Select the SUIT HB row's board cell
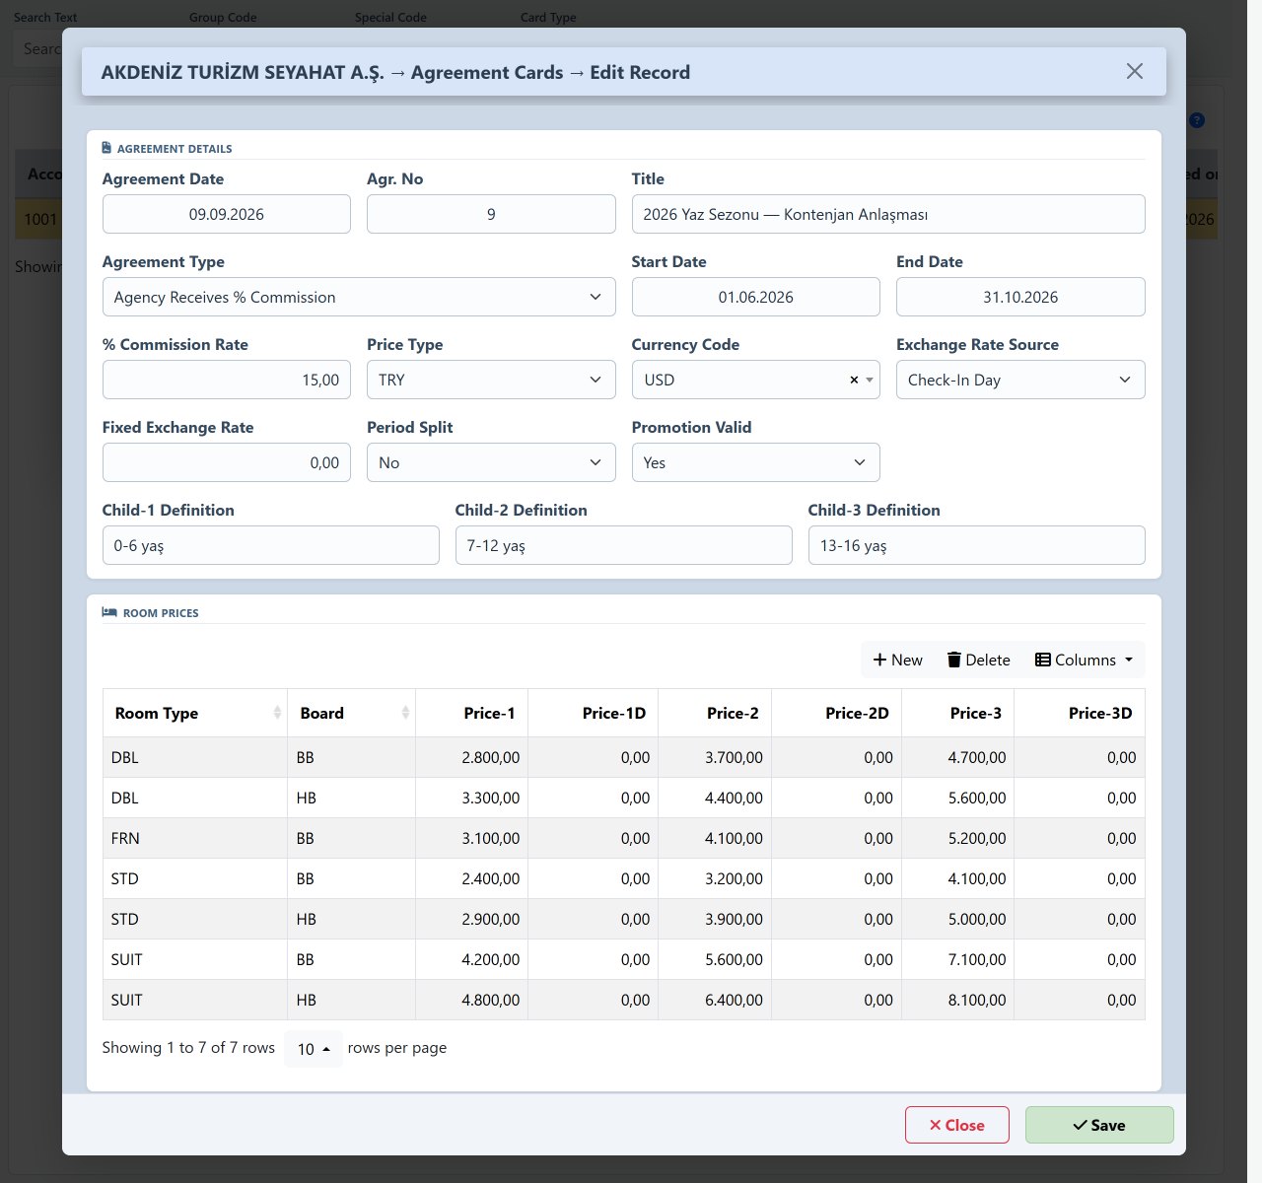Image resolution: width=1262 pixels, height=1183 pixels. coord(352,1000)
